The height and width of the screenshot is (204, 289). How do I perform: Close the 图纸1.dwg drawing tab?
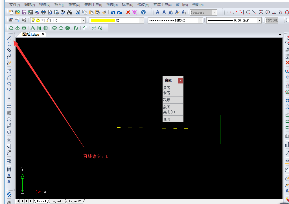tap(43, 34)
